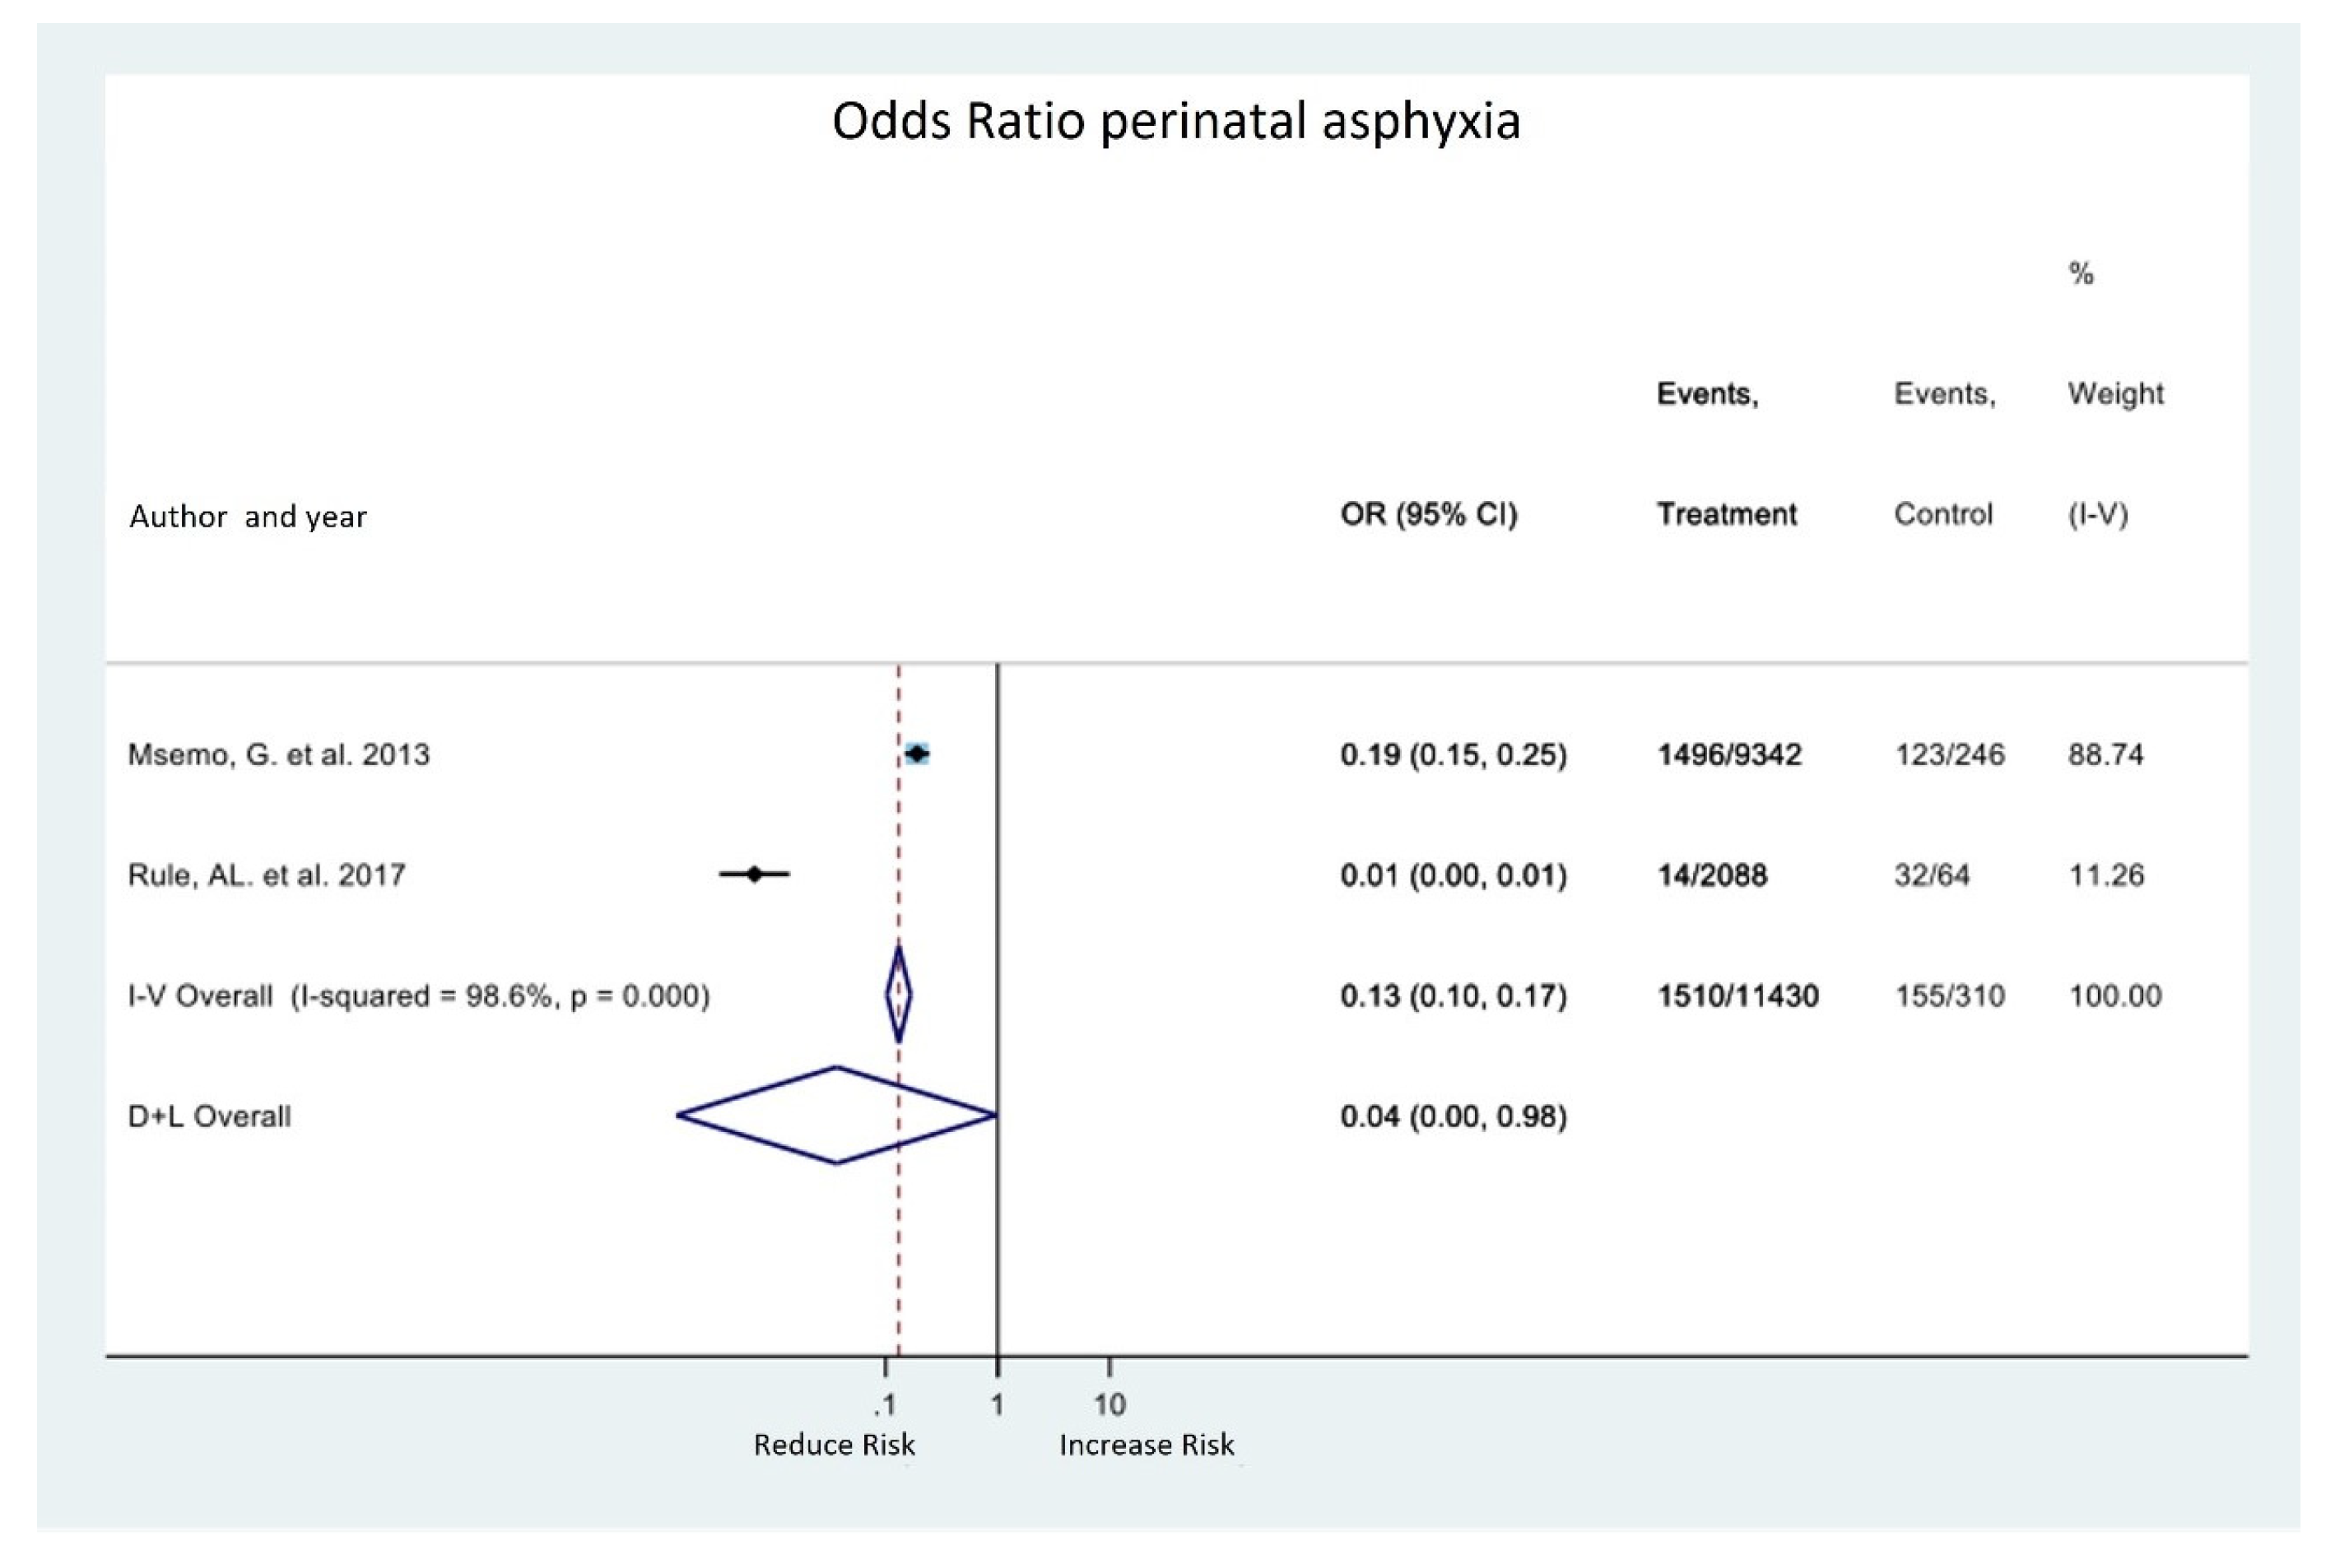Select the D+L Overall row label
Viewport: 2326px width, 1568px height.
209,1116
